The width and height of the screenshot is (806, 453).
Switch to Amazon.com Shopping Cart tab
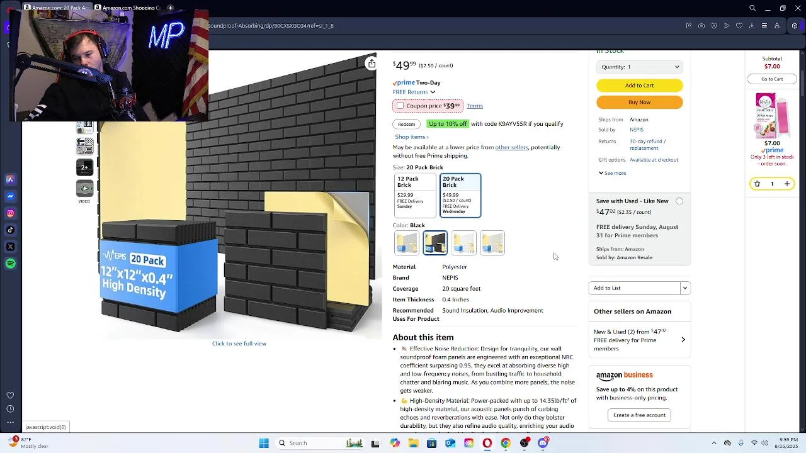[x=128, y=8]
